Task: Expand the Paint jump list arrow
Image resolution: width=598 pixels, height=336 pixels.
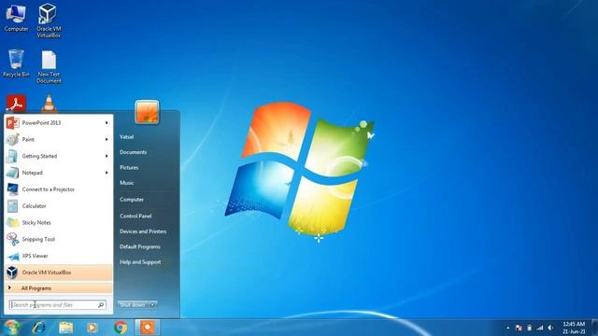Action: point(107,139)
